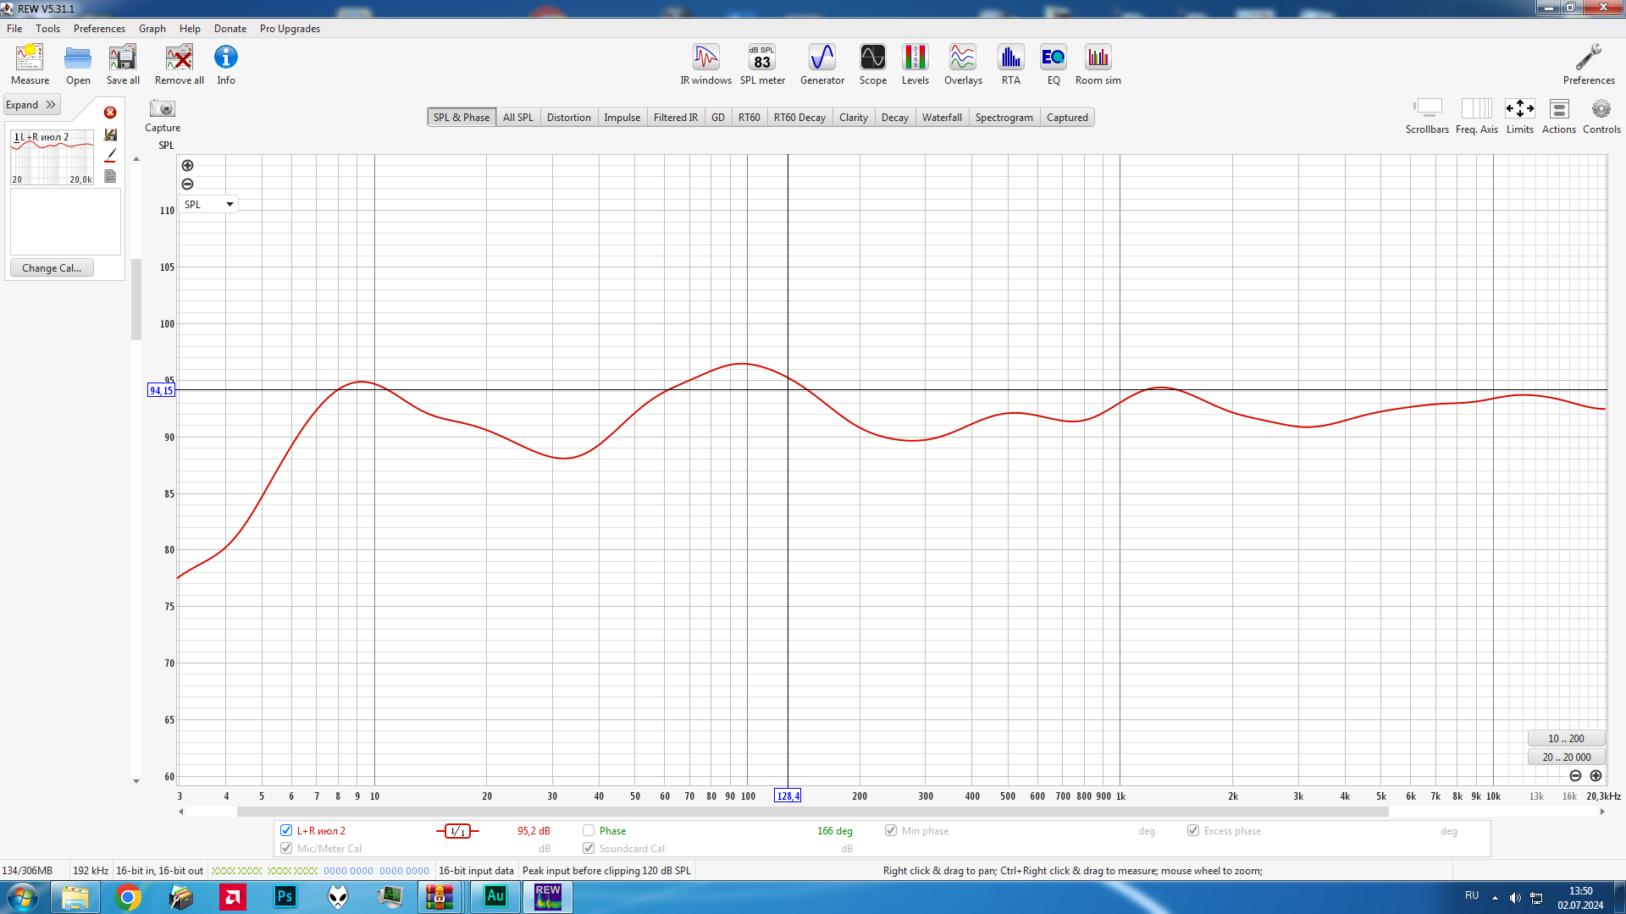Click the Change Cal... button
The image size is (1626, 914).
tap(52, 268)
